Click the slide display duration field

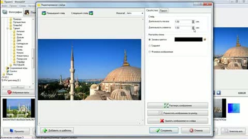click(x=183, y=22)
